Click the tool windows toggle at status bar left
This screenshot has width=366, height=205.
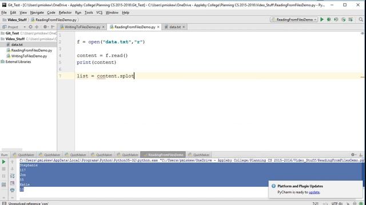4,203
